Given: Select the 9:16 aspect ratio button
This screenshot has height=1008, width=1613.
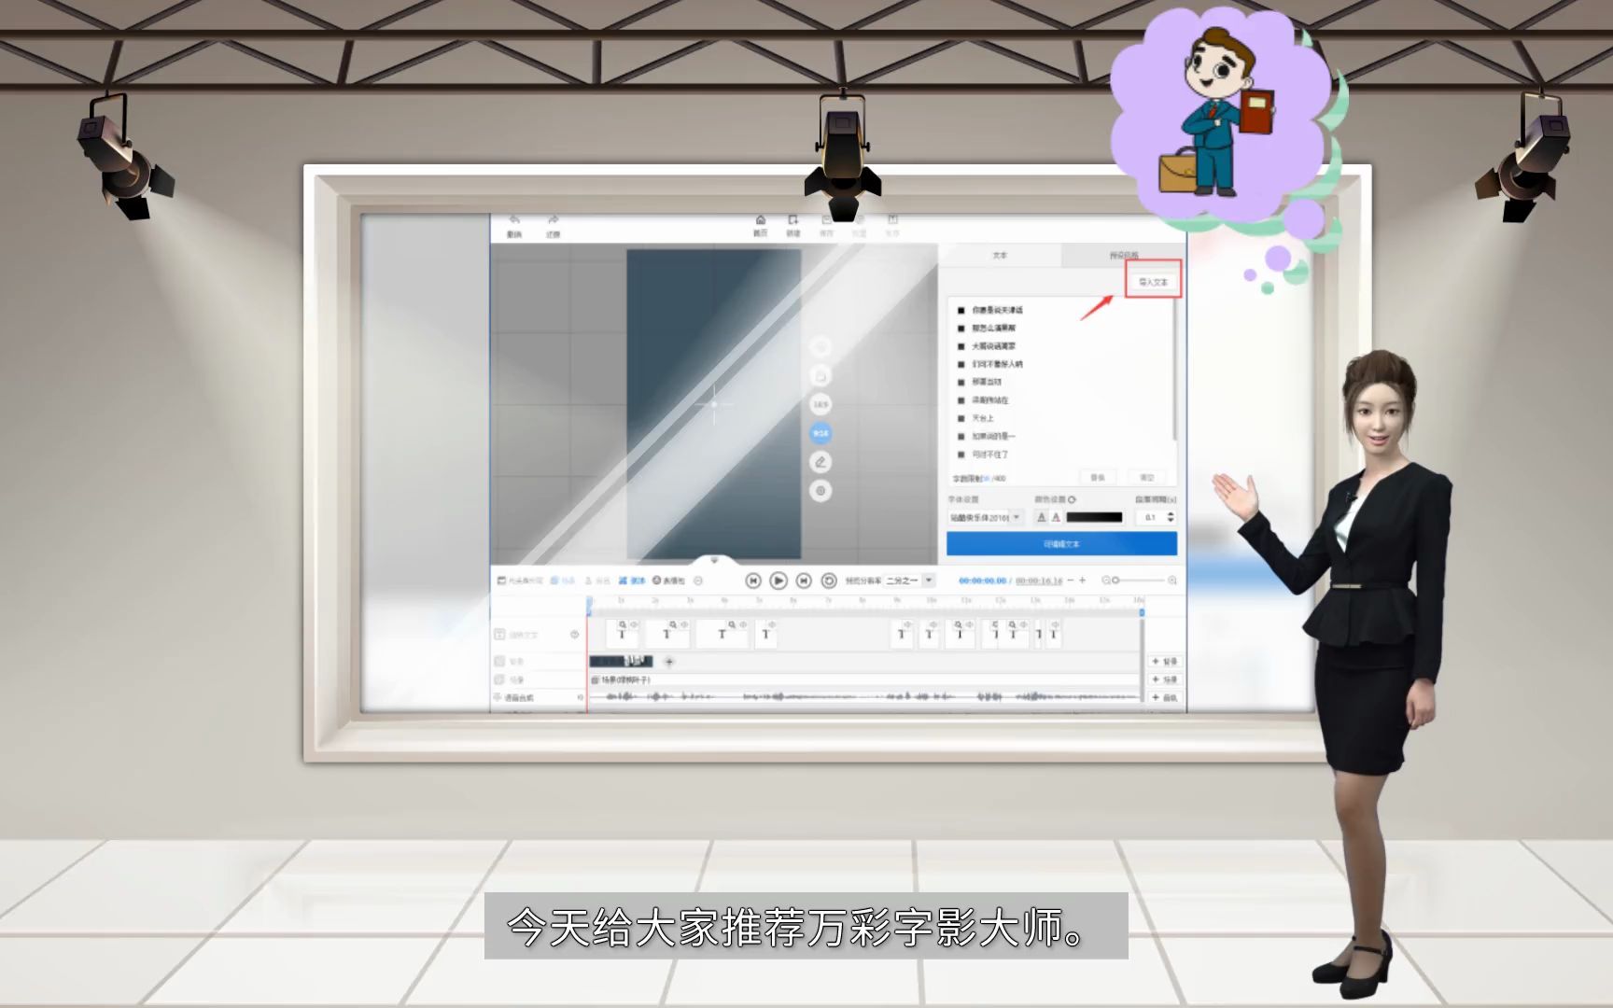Looking at the screenshot, I should [821, 433].
